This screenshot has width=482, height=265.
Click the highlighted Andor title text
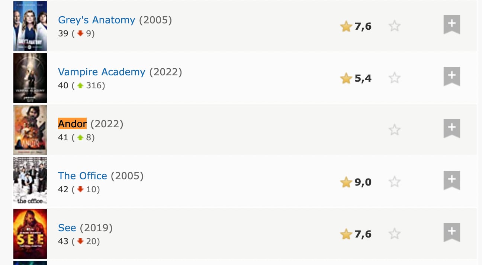[x=72, y=124]
